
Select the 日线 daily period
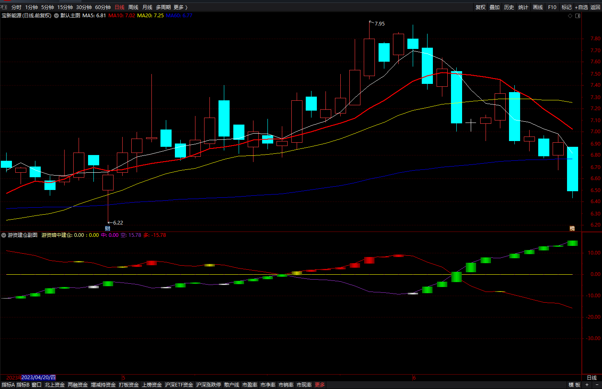point(119,7)
